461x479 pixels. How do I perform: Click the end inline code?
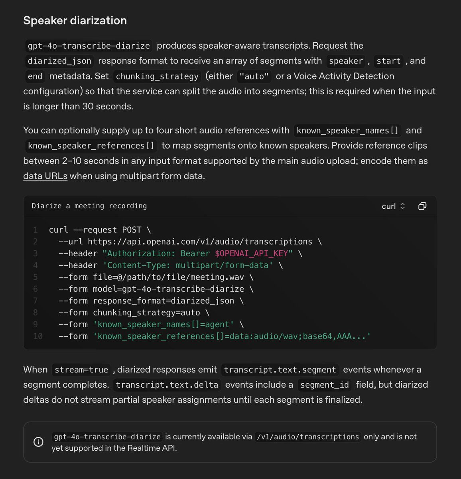[35, 76]
